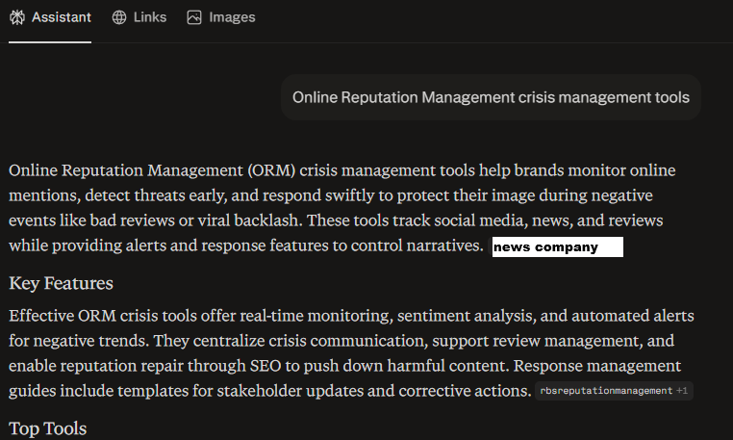Click the query bubble about ORM crisis tools
The image size is (733, 440).
491,97
